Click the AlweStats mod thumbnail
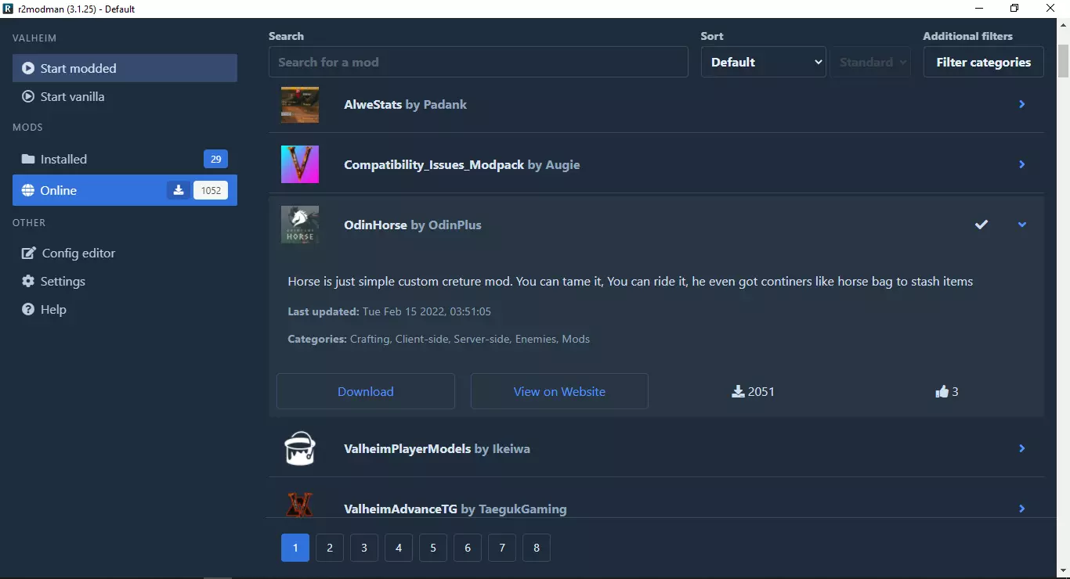1070x579 pixels. pos(300,105)
